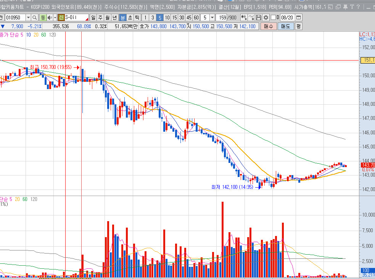Click the speaker sound icon

pyautogui.click(x=50, y=18)
